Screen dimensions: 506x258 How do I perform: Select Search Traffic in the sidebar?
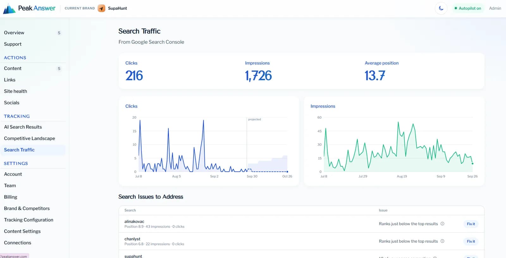click(x=33, y=150)
